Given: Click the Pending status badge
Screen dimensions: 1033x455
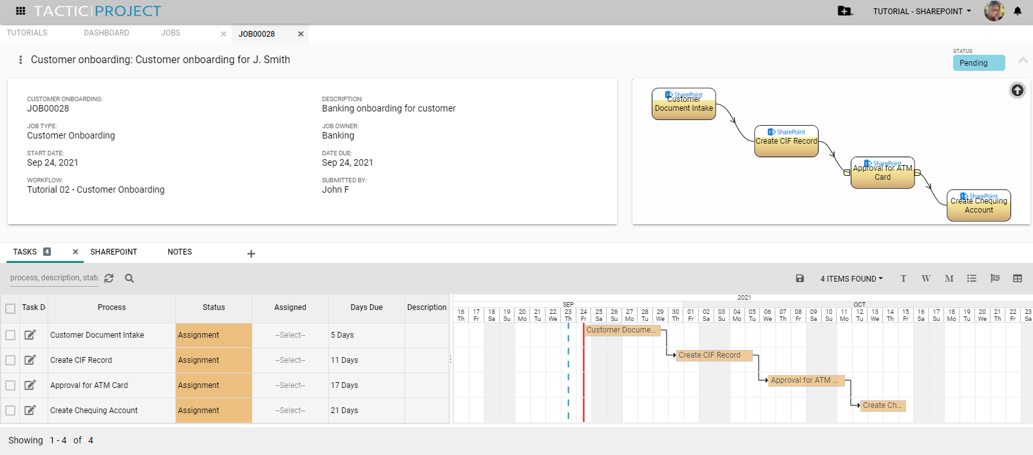Looking at the screenshot, I should [x=979, y=63].
